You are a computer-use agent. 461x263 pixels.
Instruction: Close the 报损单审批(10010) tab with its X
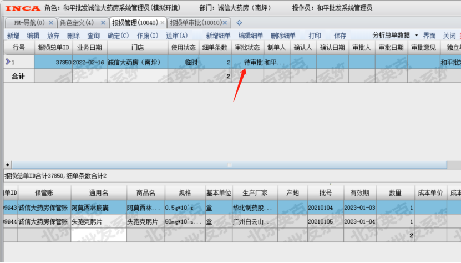pos(225,23)
